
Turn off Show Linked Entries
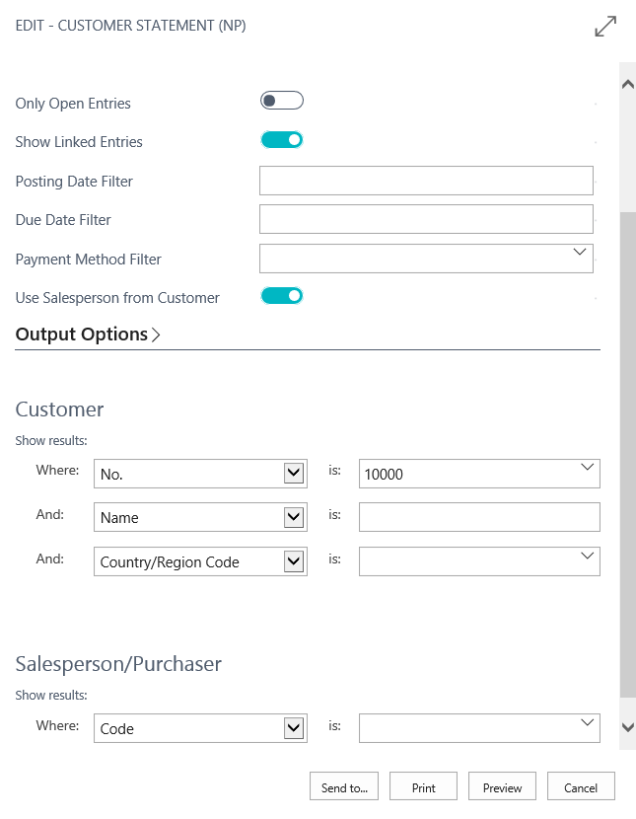coord(281,140)
